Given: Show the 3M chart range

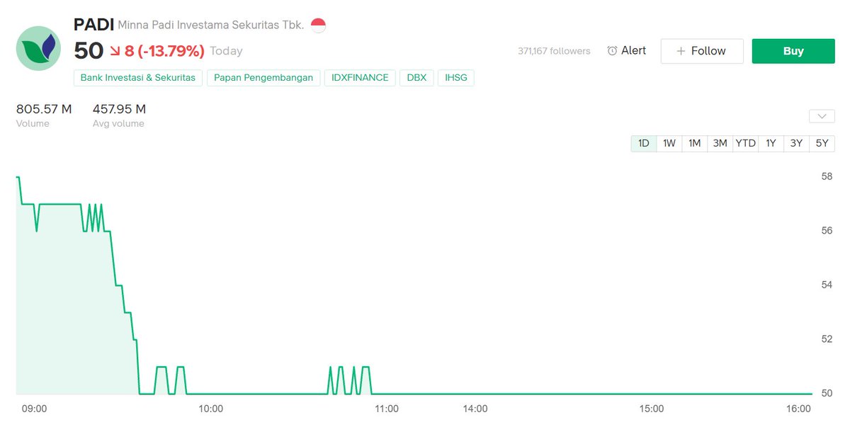Looking at the screenshot, I should pyautogui.click(x=720, y=143).
